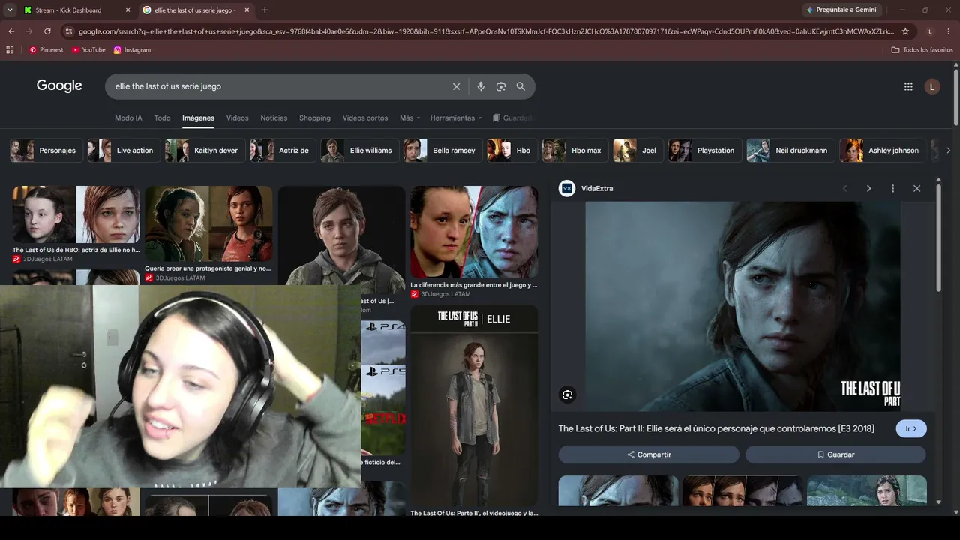Apply the Neil druckmann filter chip

point(789,150)
